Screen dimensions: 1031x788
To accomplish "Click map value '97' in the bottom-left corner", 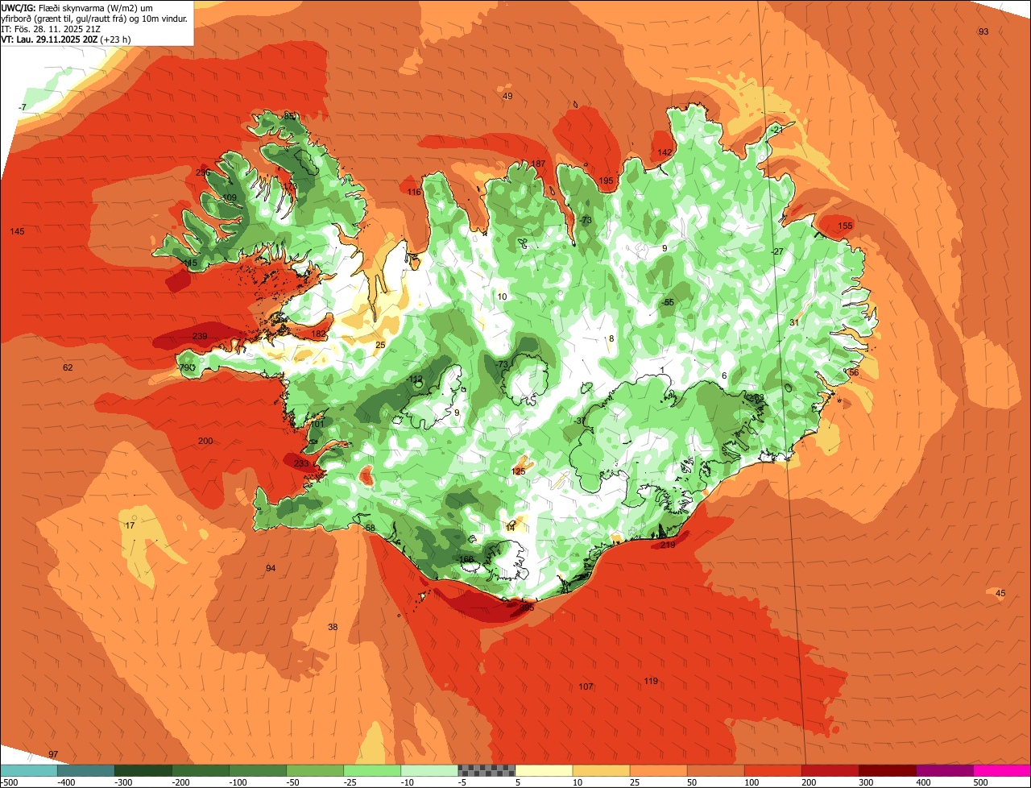I will coord(53,754).
